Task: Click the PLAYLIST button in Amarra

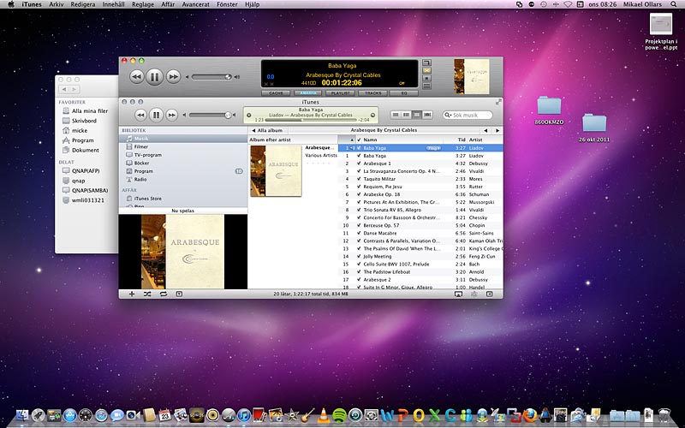Action: (x=340, y=93)
